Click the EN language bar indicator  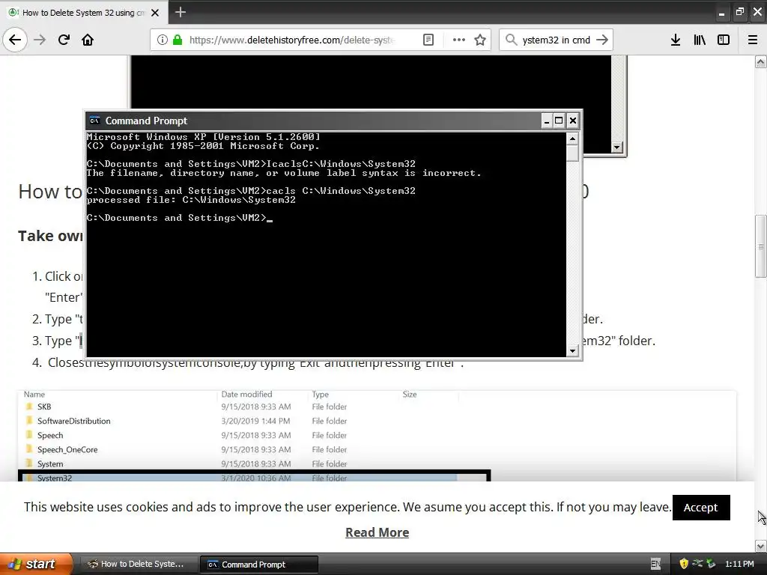[x=656, y=565]
